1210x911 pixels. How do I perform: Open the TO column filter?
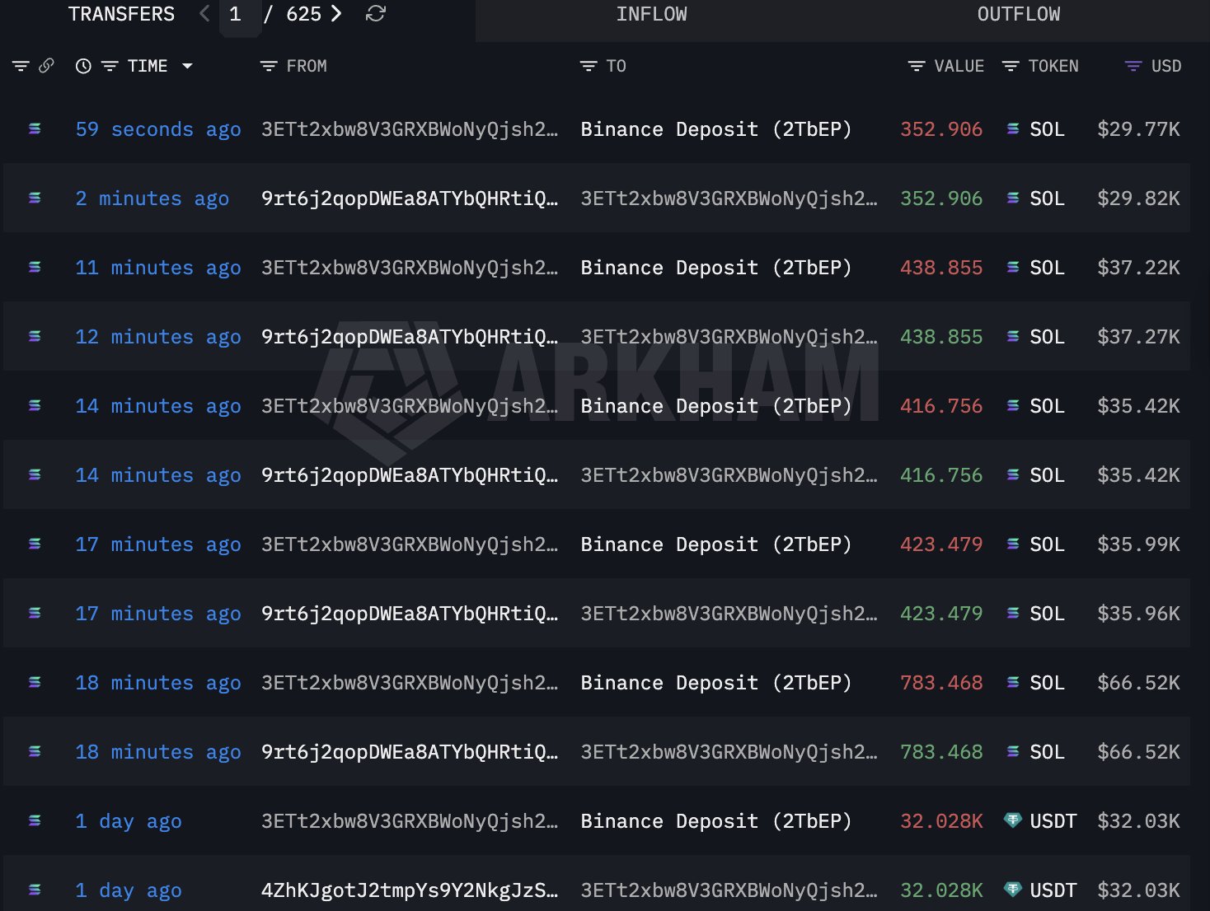[x=589, y=66]
